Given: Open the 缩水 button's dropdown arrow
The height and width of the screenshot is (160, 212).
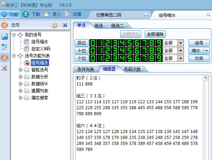Looking at the screenshot, I should click(206, 51).
